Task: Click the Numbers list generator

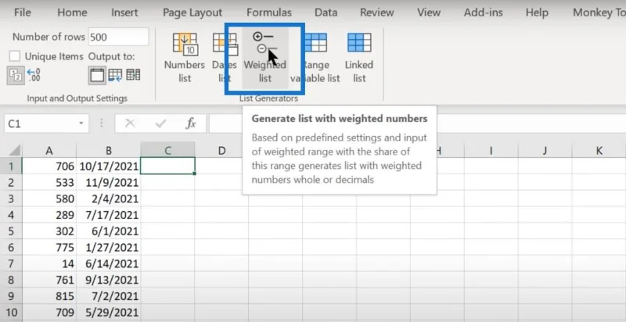Action: pos(185,57)
